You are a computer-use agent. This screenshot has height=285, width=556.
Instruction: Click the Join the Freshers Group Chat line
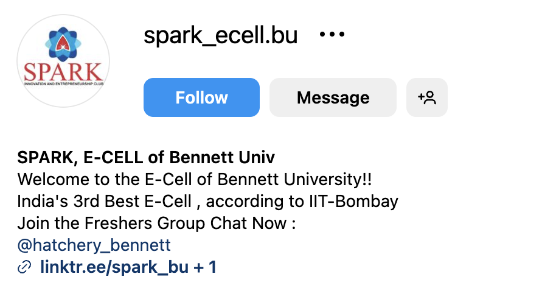tap(156, 223)
